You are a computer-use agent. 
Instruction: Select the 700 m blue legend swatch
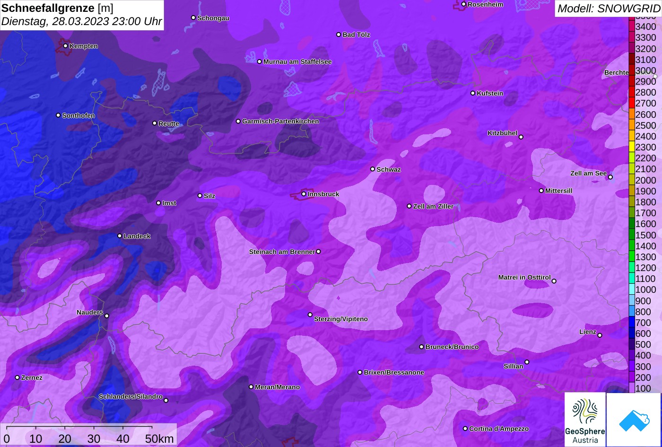click(x=631, y=321)
